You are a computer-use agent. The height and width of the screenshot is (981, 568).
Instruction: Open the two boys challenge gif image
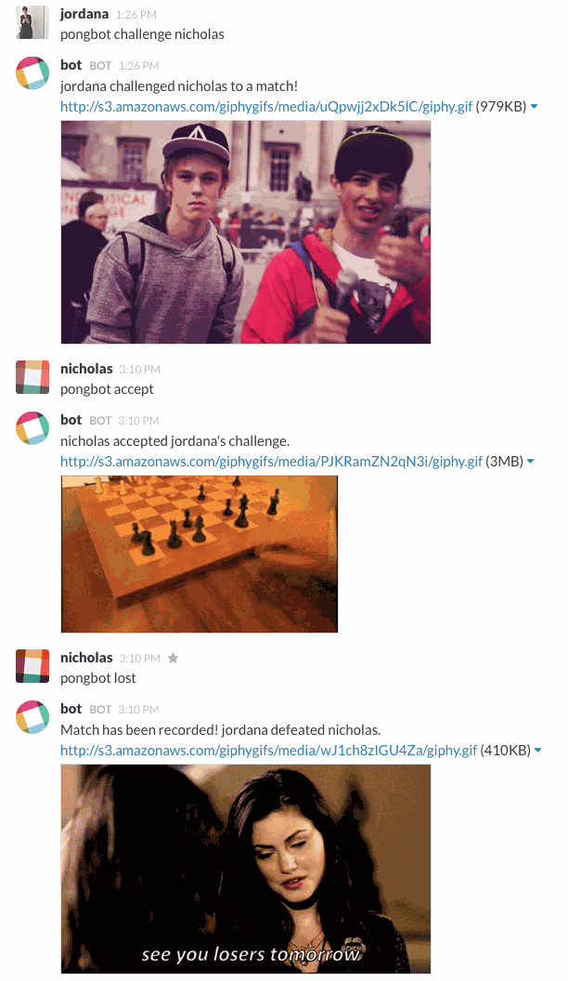coord(246,232)
